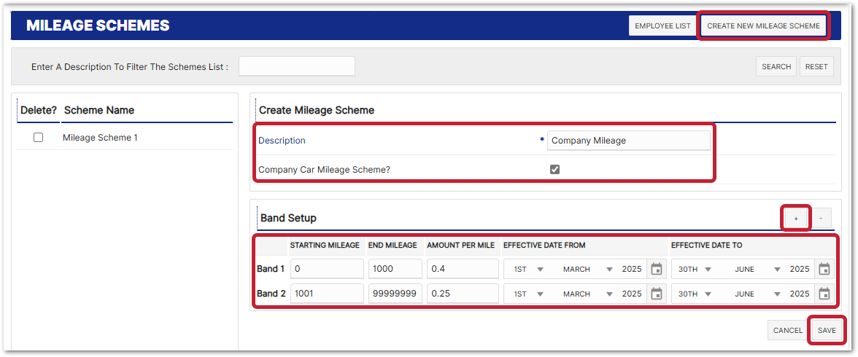Viewport: 858px width, 357px height.
Task: Select Mileage Scheme 1 from the list
Action: click(x=100, y=138)
